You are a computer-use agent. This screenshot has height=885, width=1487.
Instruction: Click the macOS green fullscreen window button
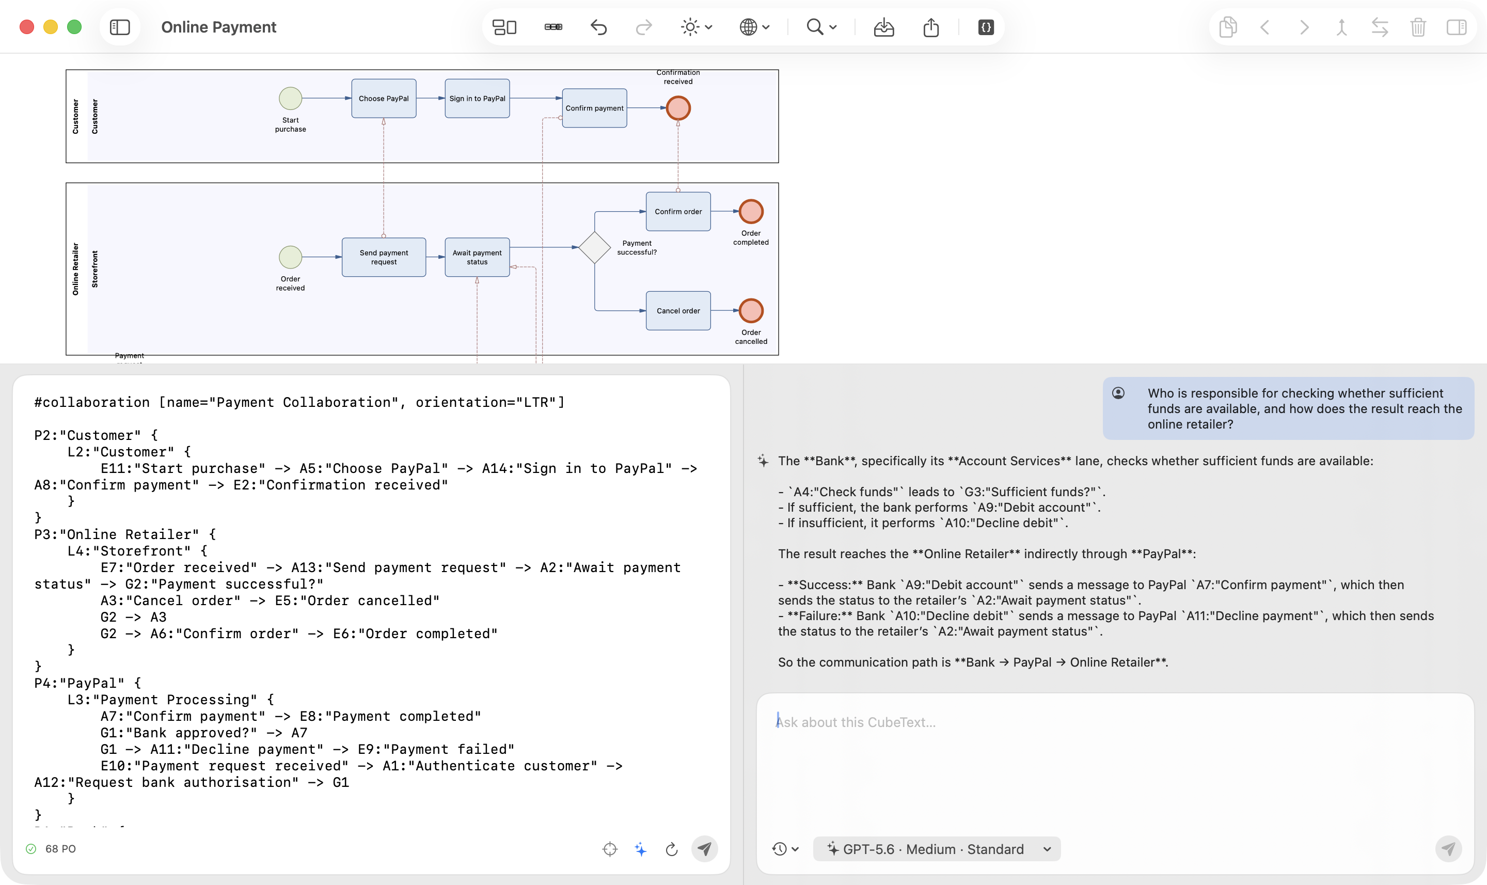point(74,27)
